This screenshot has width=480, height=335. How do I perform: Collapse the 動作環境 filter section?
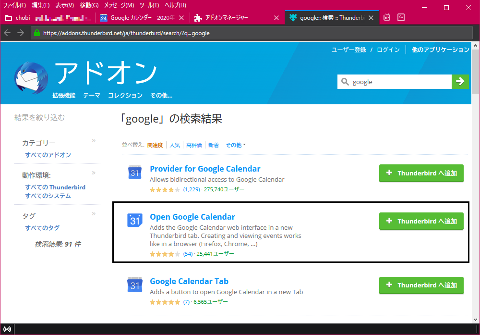pyautogui.click(x=94, y=173)
